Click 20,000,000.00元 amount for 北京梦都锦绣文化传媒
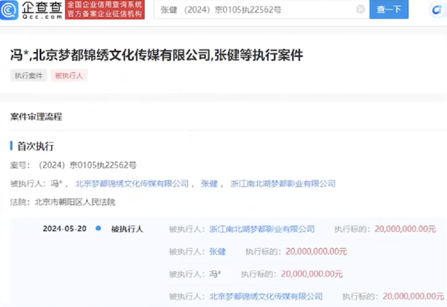Image resolution: width=447 pixels, height=307 pixels. tap(414, 296)
